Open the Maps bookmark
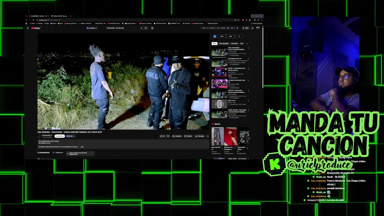Image resolution: width=384 pixels, height=216 pixels. tap(46, 23)
